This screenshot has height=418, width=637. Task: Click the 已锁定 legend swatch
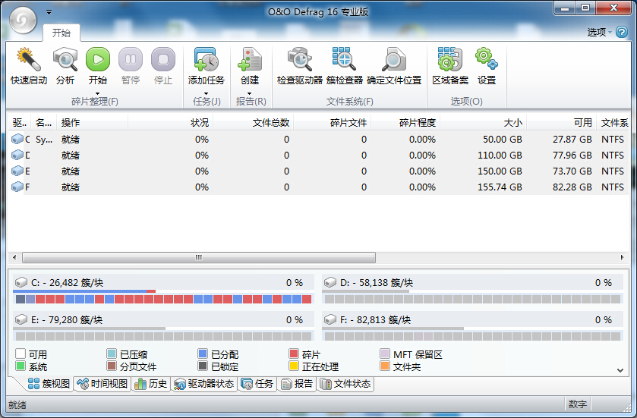(x=203, y=366)
